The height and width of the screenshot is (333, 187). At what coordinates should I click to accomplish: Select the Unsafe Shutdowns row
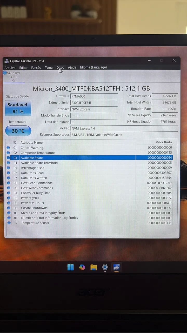(x=89, y=208)
